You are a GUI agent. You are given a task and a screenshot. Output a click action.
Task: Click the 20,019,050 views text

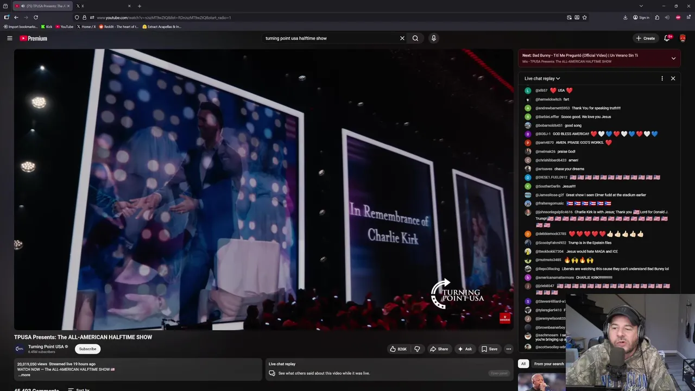[32, 364]
